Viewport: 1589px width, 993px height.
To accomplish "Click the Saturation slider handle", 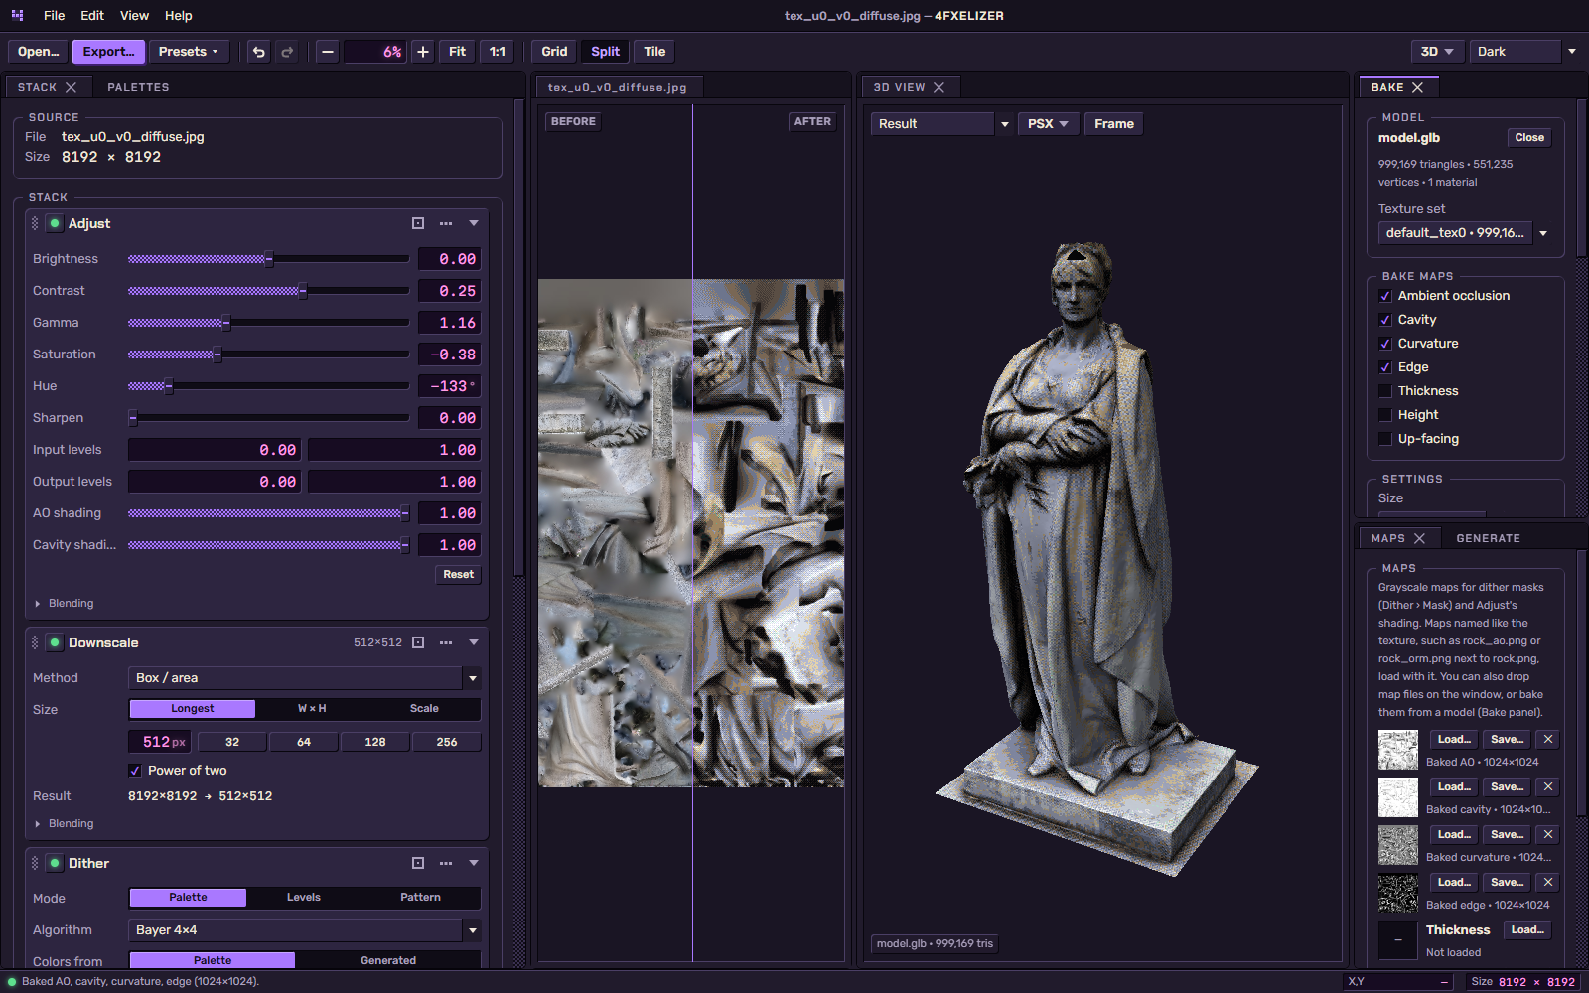I will (x=217, y=355).
